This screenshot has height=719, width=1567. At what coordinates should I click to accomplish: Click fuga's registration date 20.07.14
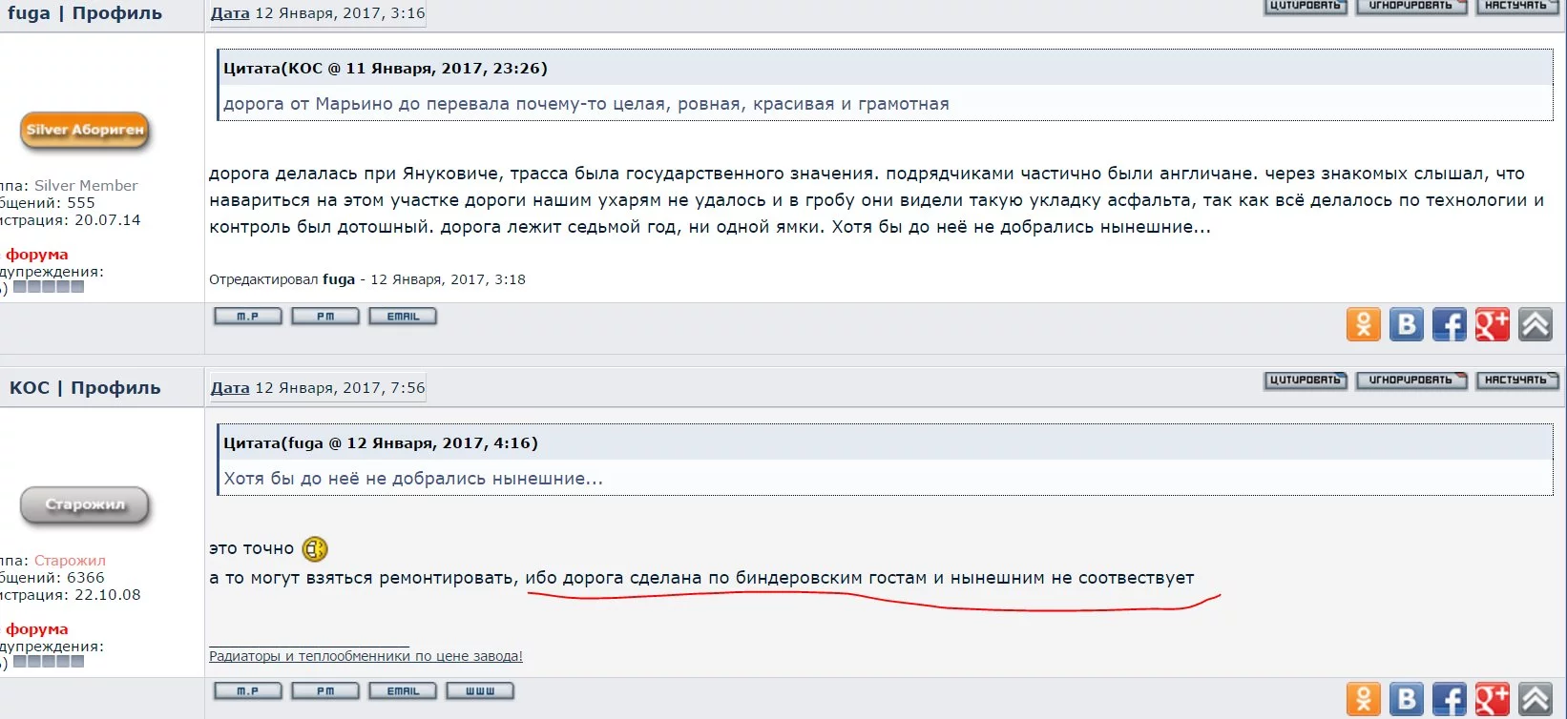pos(108,220)
